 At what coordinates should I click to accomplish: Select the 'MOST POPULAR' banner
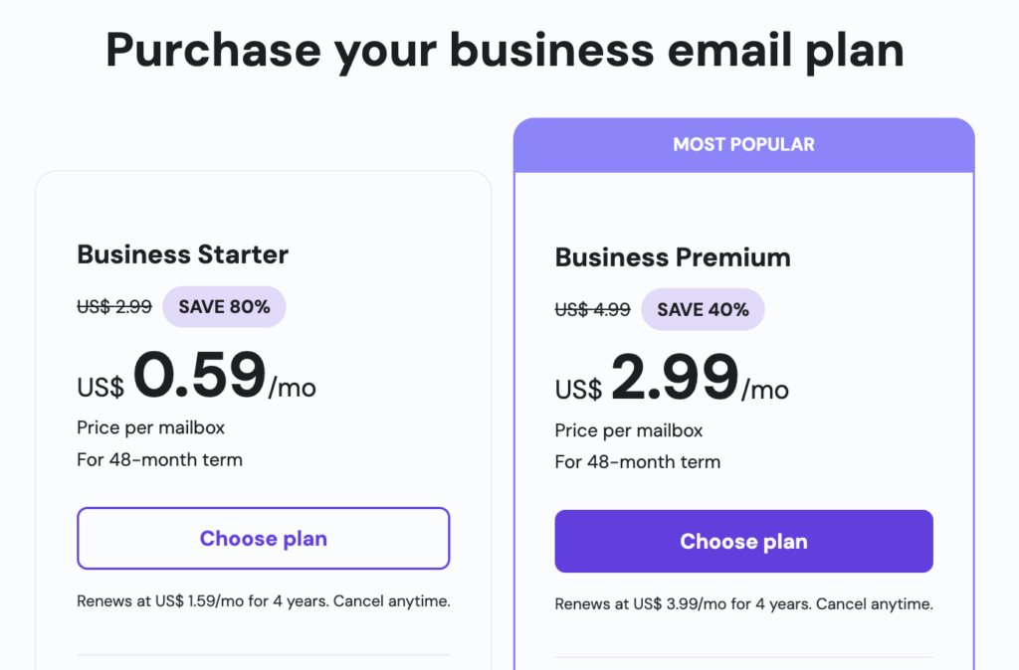(x=743, y=144)
